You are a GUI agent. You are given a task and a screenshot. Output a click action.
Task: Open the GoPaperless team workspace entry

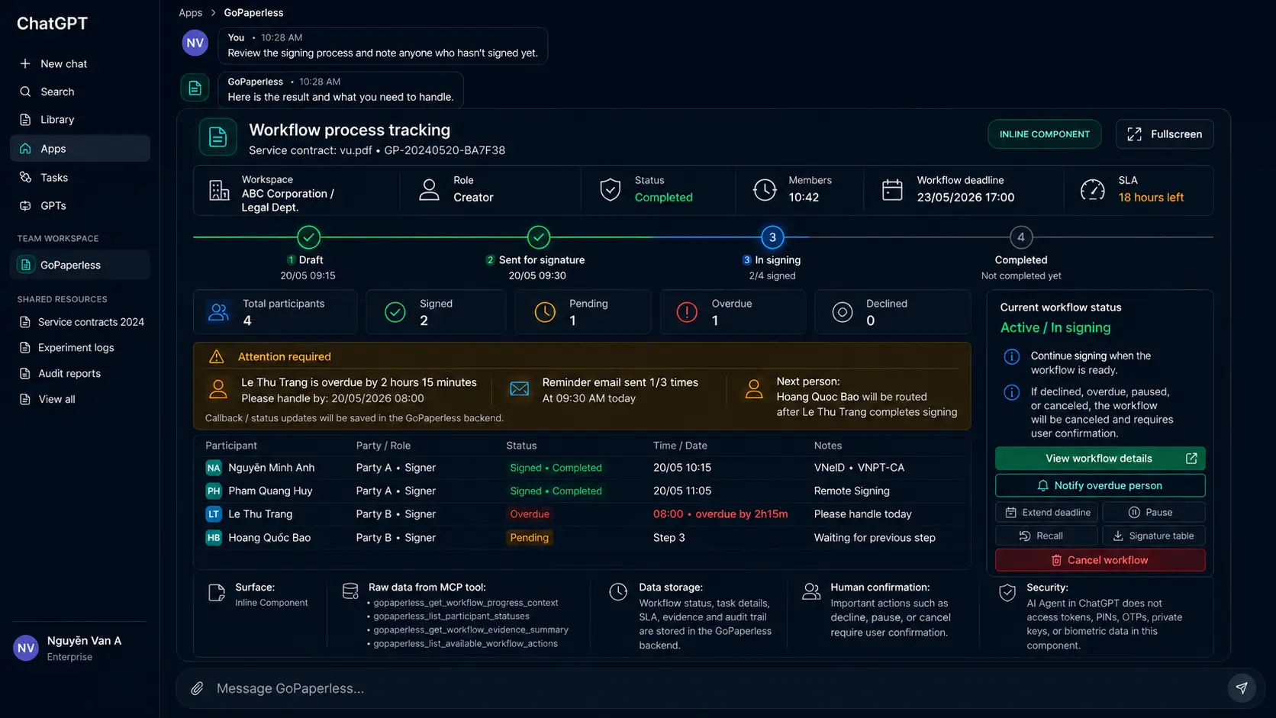[x=80, y=265]
